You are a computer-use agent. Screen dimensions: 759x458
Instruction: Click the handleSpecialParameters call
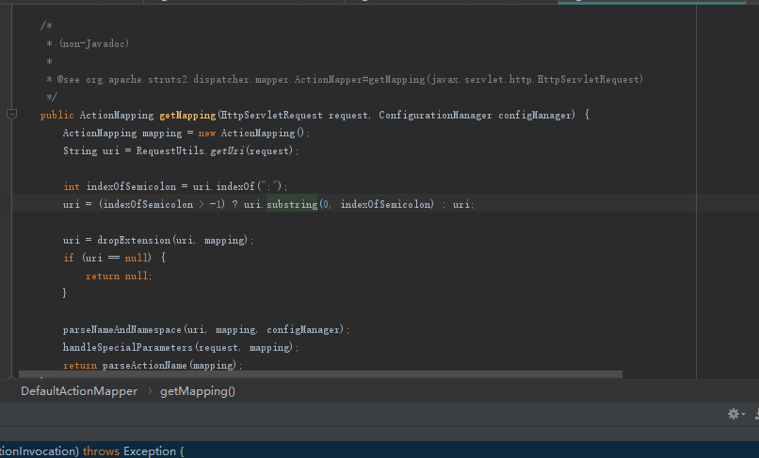pos(128,347)
